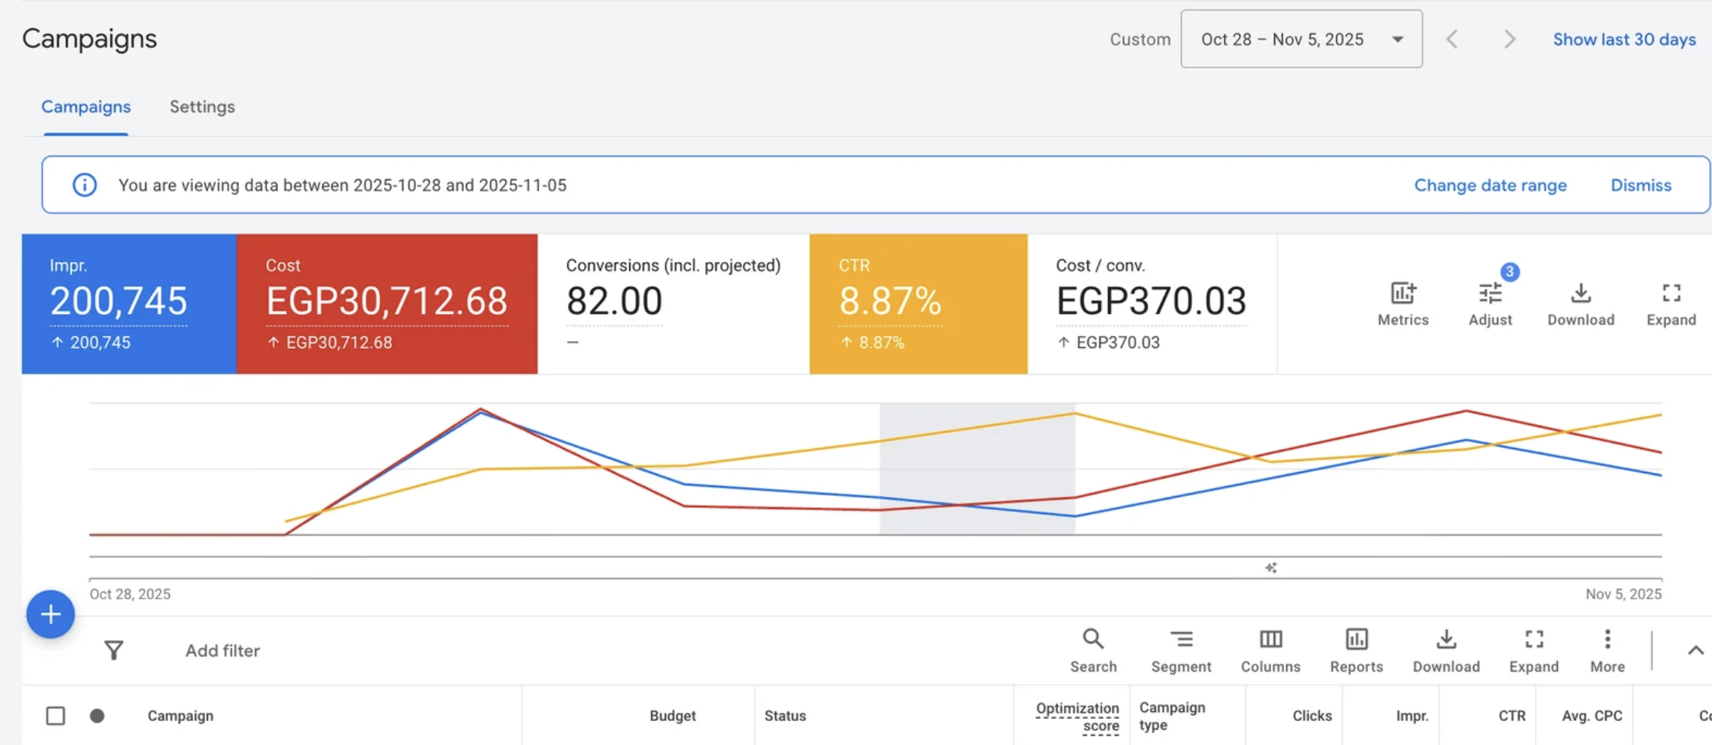
Task: Switch to the Settings tab
Action: pyautogui.click(x=202, y=107)
